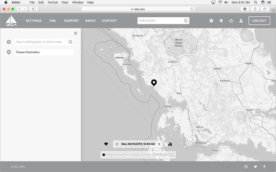This screenshot has width=276, height=172.
Task: Open the SETTINGS nav item
Action: (34, 21)
